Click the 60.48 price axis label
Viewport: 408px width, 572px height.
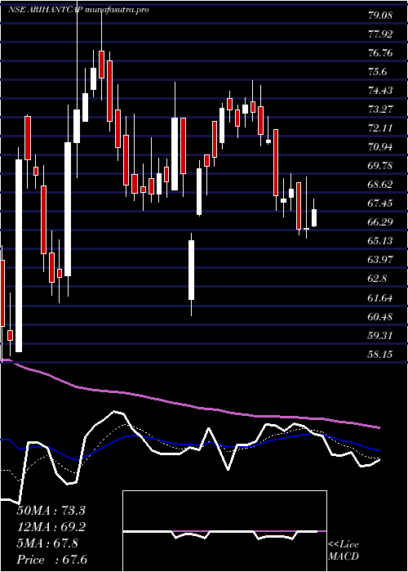click(x=380, y=317)
